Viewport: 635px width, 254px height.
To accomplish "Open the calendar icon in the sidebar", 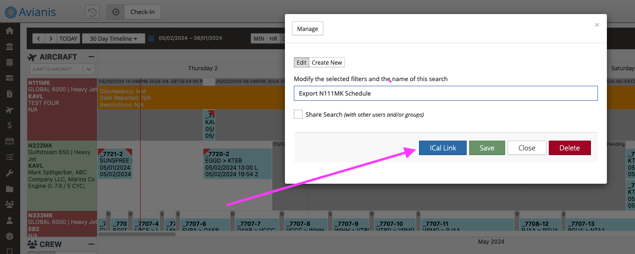I will tap(9, 62).
